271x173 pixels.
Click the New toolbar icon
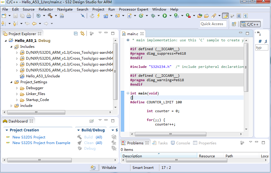pyautogui.click(x=4, y=16)
